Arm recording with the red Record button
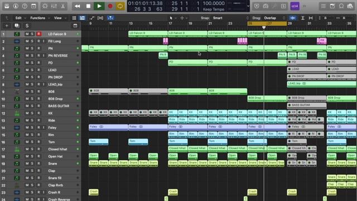The height and width of the screenshot is (201, 357). [x=110, y=6]
